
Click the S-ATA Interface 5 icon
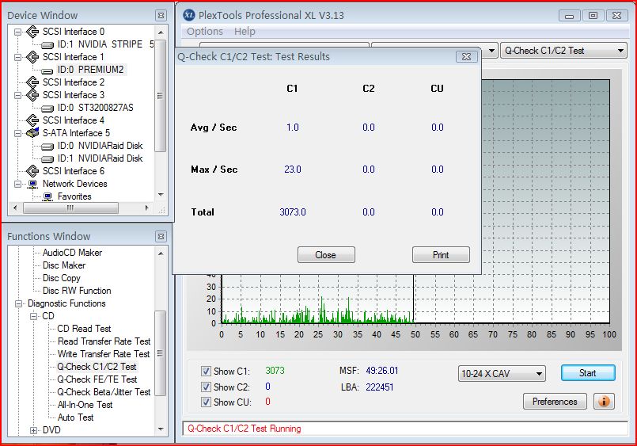pyautogui.click(x=32, y=133)
